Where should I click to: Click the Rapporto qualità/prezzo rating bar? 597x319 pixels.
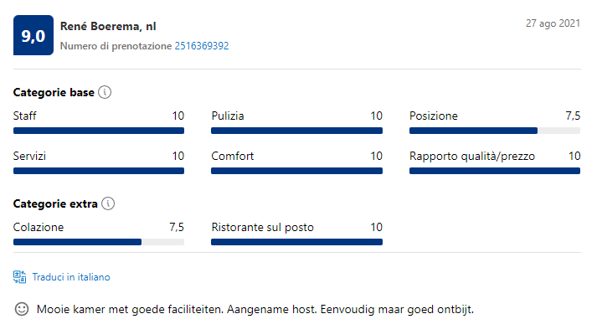click(x=495, y=171)
